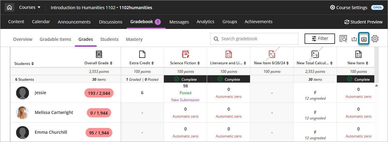Click the upload gradebook icon
The image size is (388, 142).
(354, 39)
